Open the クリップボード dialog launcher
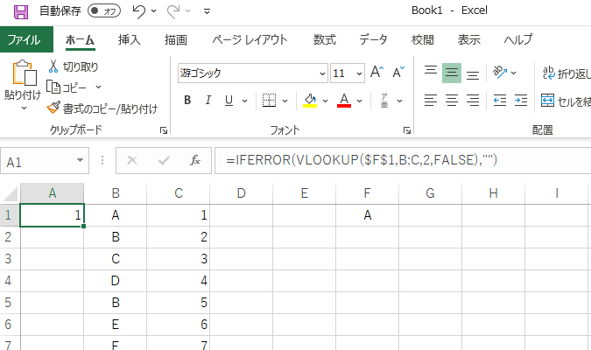 164,130
